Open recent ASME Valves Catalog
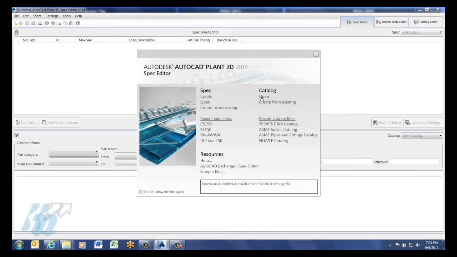Screen dimensions: 457x257 point(278,130)
